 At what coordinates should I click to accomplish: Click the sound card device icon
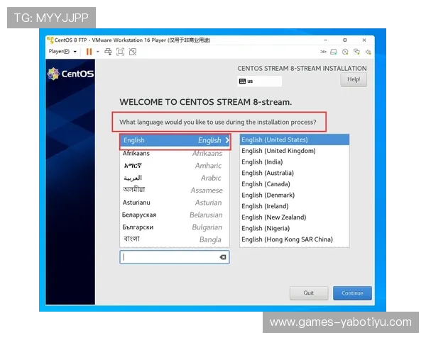pos(368,52)
